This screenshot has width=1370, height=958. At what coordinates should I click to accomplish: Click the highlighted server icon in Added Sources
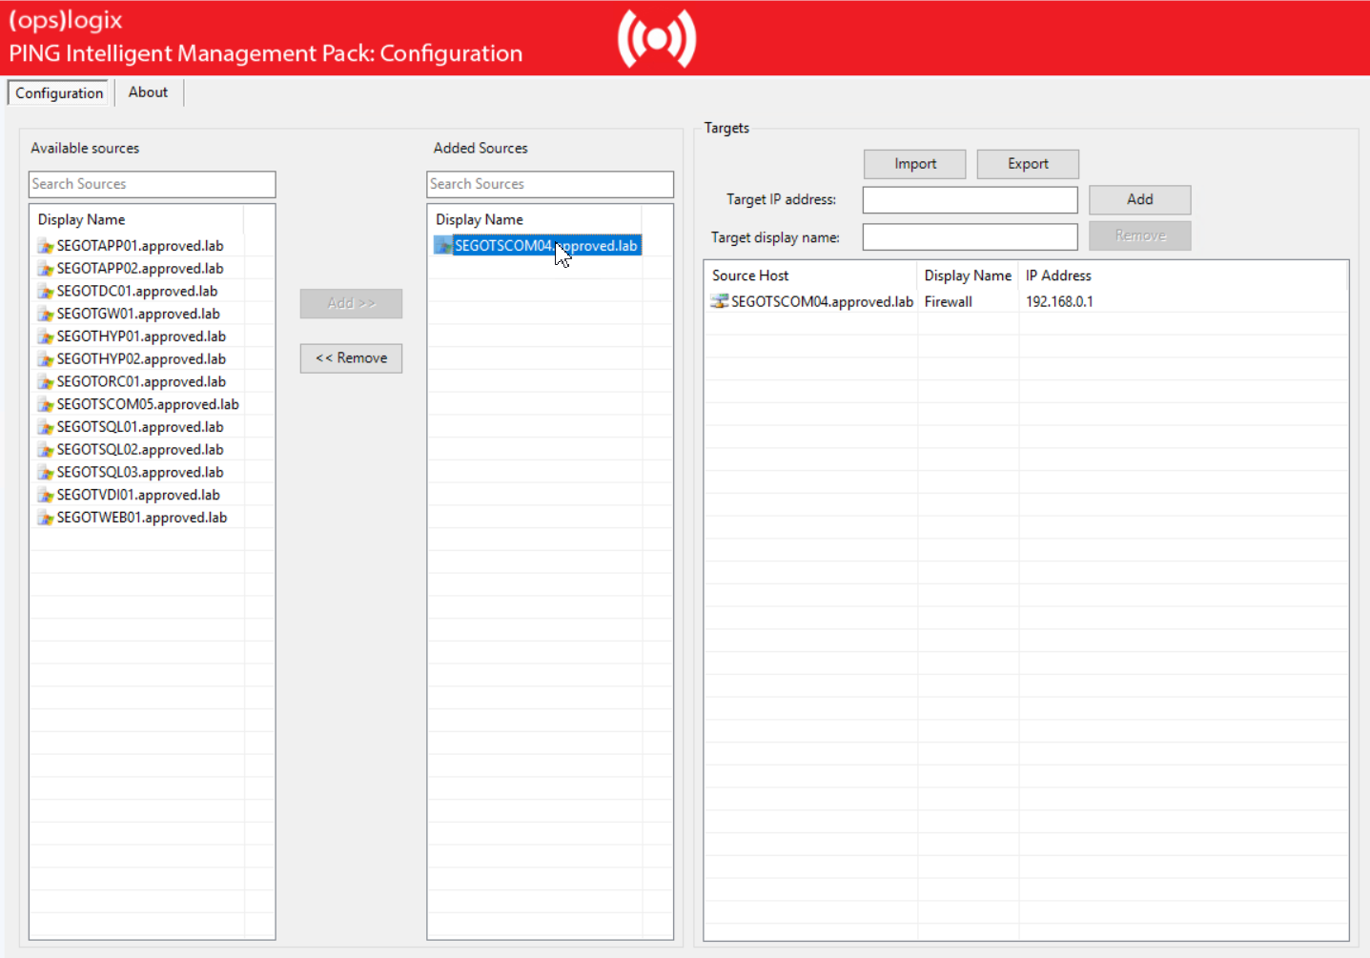coord(442,245)
